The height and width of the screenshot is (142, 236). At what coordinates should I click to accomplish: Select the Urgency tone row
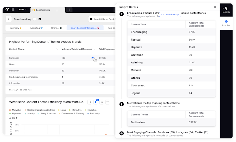click(x=171, y=47)
